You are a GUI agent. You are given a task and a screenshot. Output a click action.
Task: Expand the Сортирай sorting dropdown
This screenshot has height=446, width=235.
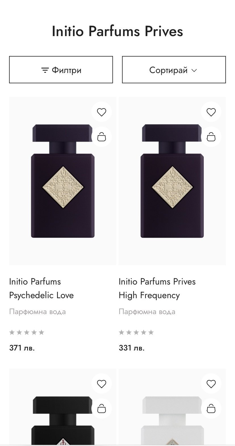point(174,70)
